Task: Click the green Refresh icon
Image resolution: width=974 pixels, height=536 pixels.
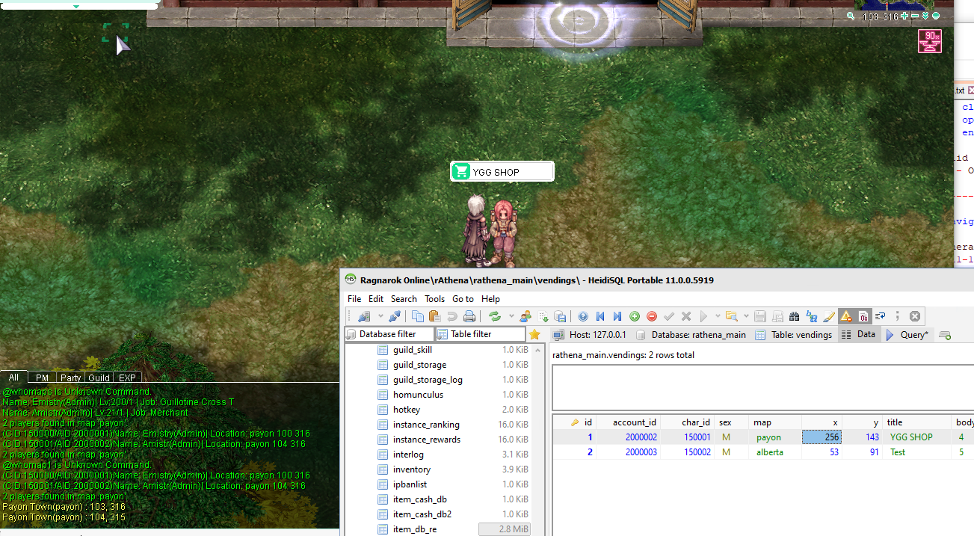Action: pos(494,316)
